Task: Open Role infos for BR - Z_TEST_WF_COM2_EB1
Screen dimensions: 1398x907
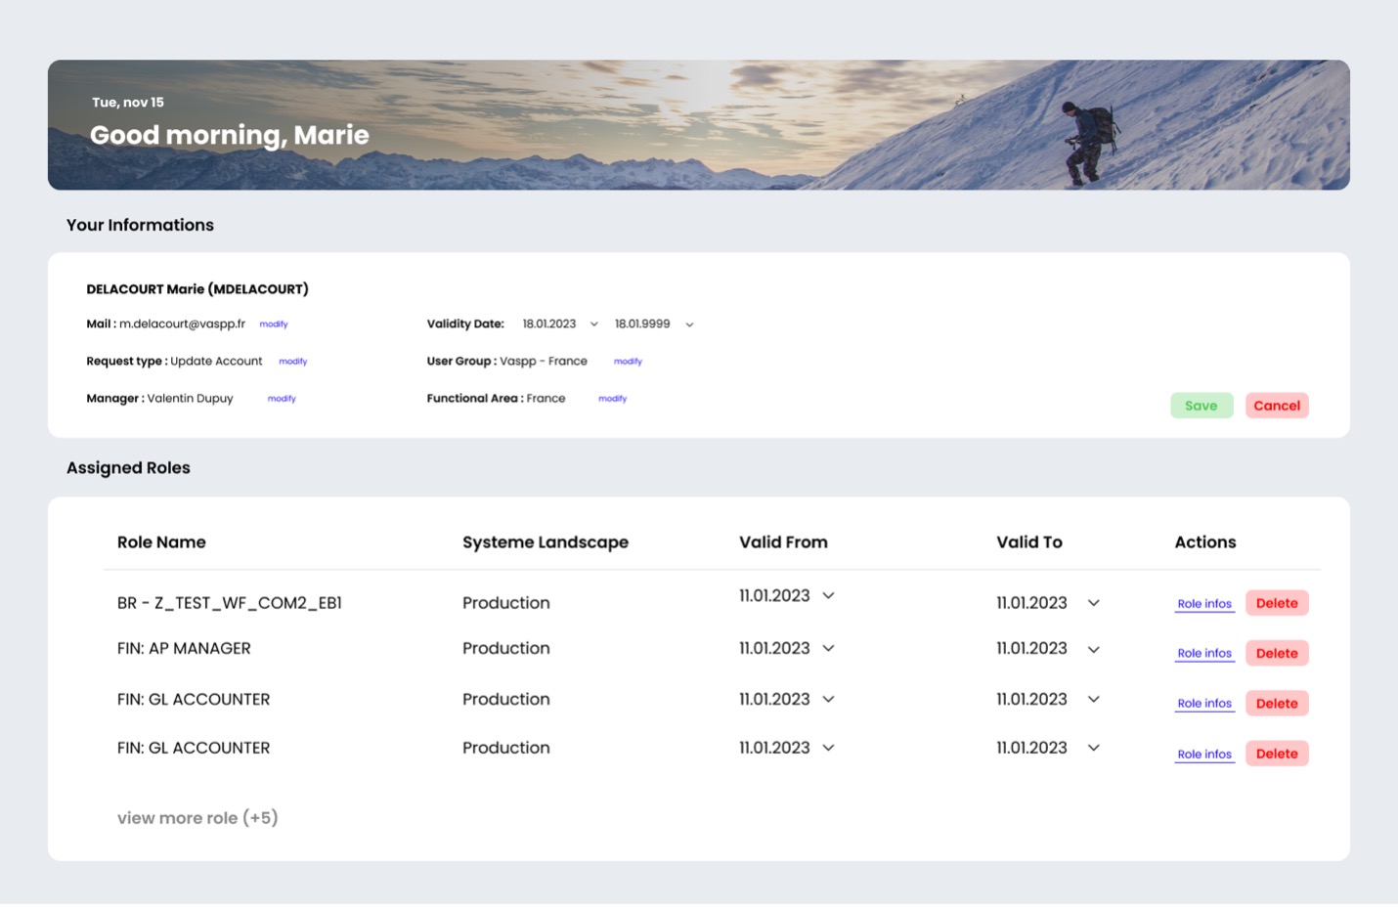Action: [1204, 603]
